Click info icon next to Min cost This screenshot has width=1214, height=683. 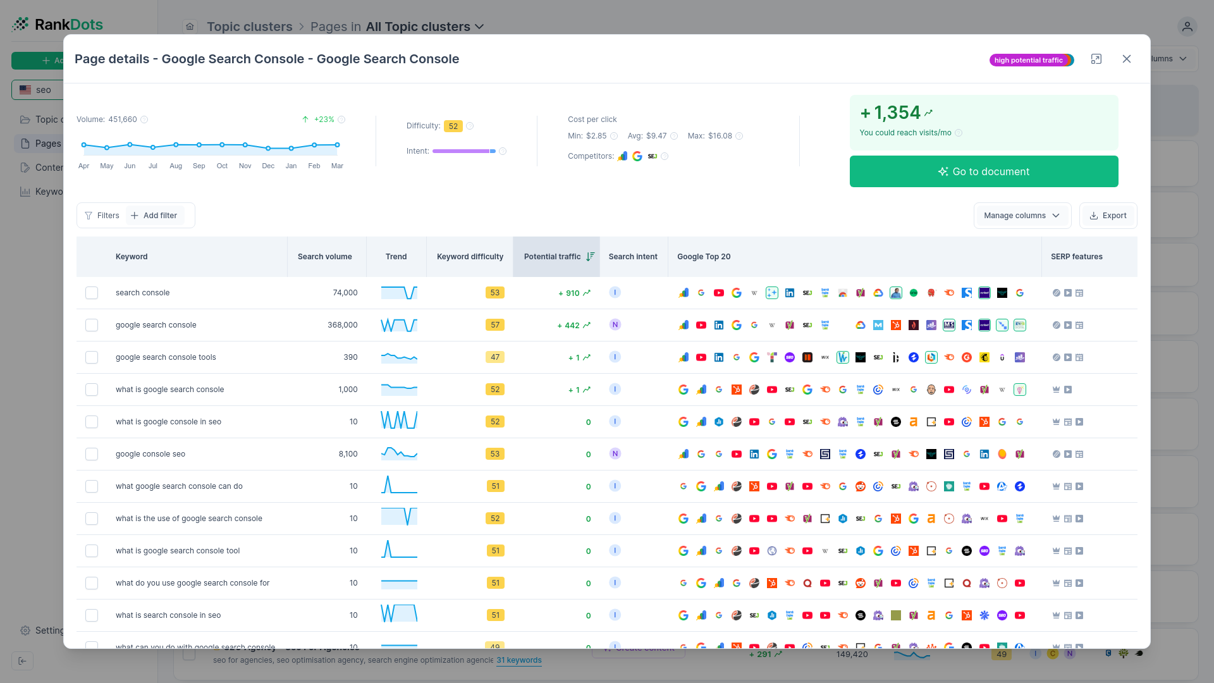pos(614,136)
